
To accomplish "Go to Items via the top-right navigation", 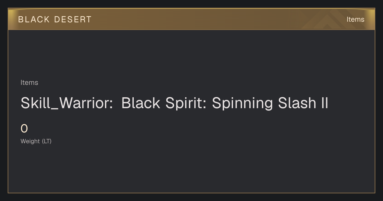I will point(355,19).
